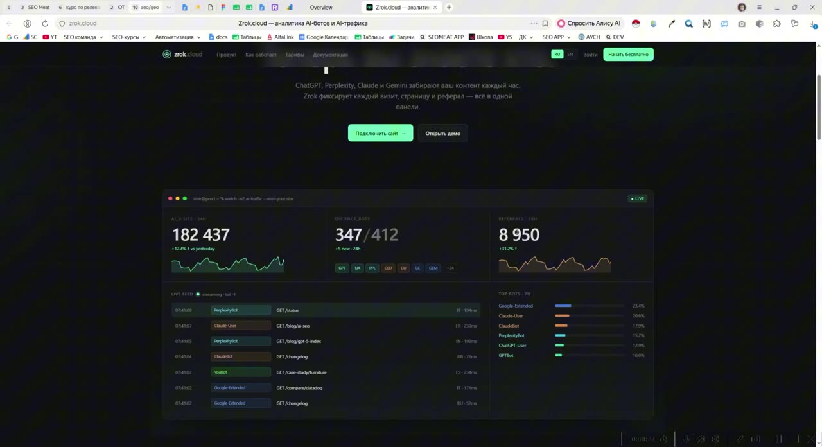Open the magnifier search extension icon
822x447 pixels.
tap(689, 24)
